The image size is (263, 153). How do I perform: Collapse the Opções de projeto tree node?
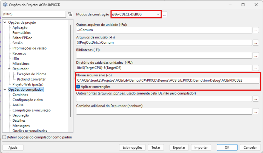coord(5,22)
